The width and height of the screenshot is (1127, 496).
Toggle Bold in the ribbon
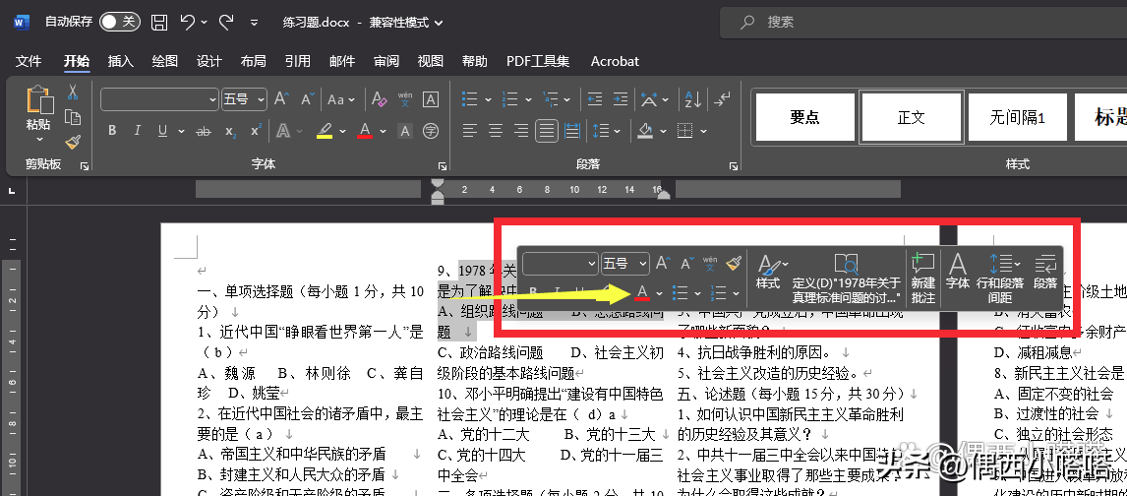coord(112,131)
